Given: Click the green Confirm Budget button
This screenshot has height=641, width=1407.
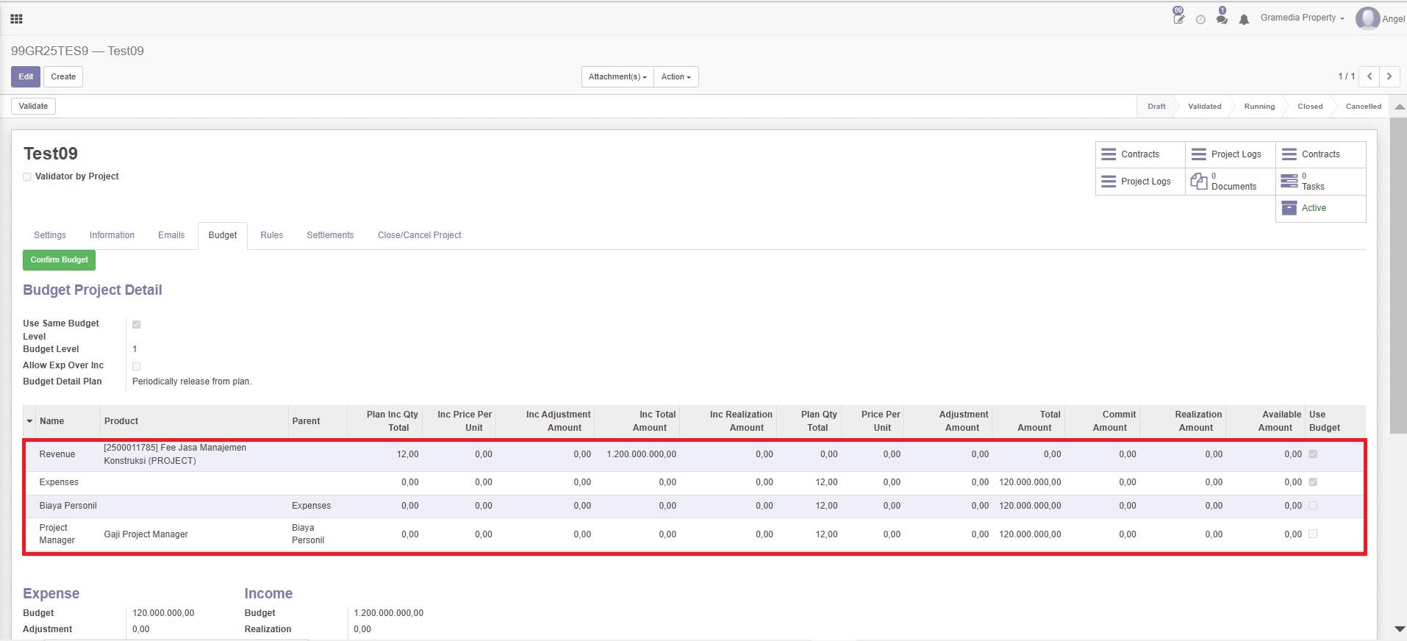Looking at the screenshot, I should click(x=59, y=260).
